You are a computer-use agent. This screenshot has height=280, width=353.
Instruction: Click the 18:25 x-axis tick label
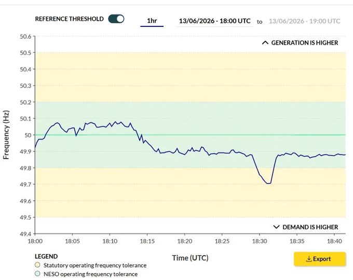tap(222, 241)
